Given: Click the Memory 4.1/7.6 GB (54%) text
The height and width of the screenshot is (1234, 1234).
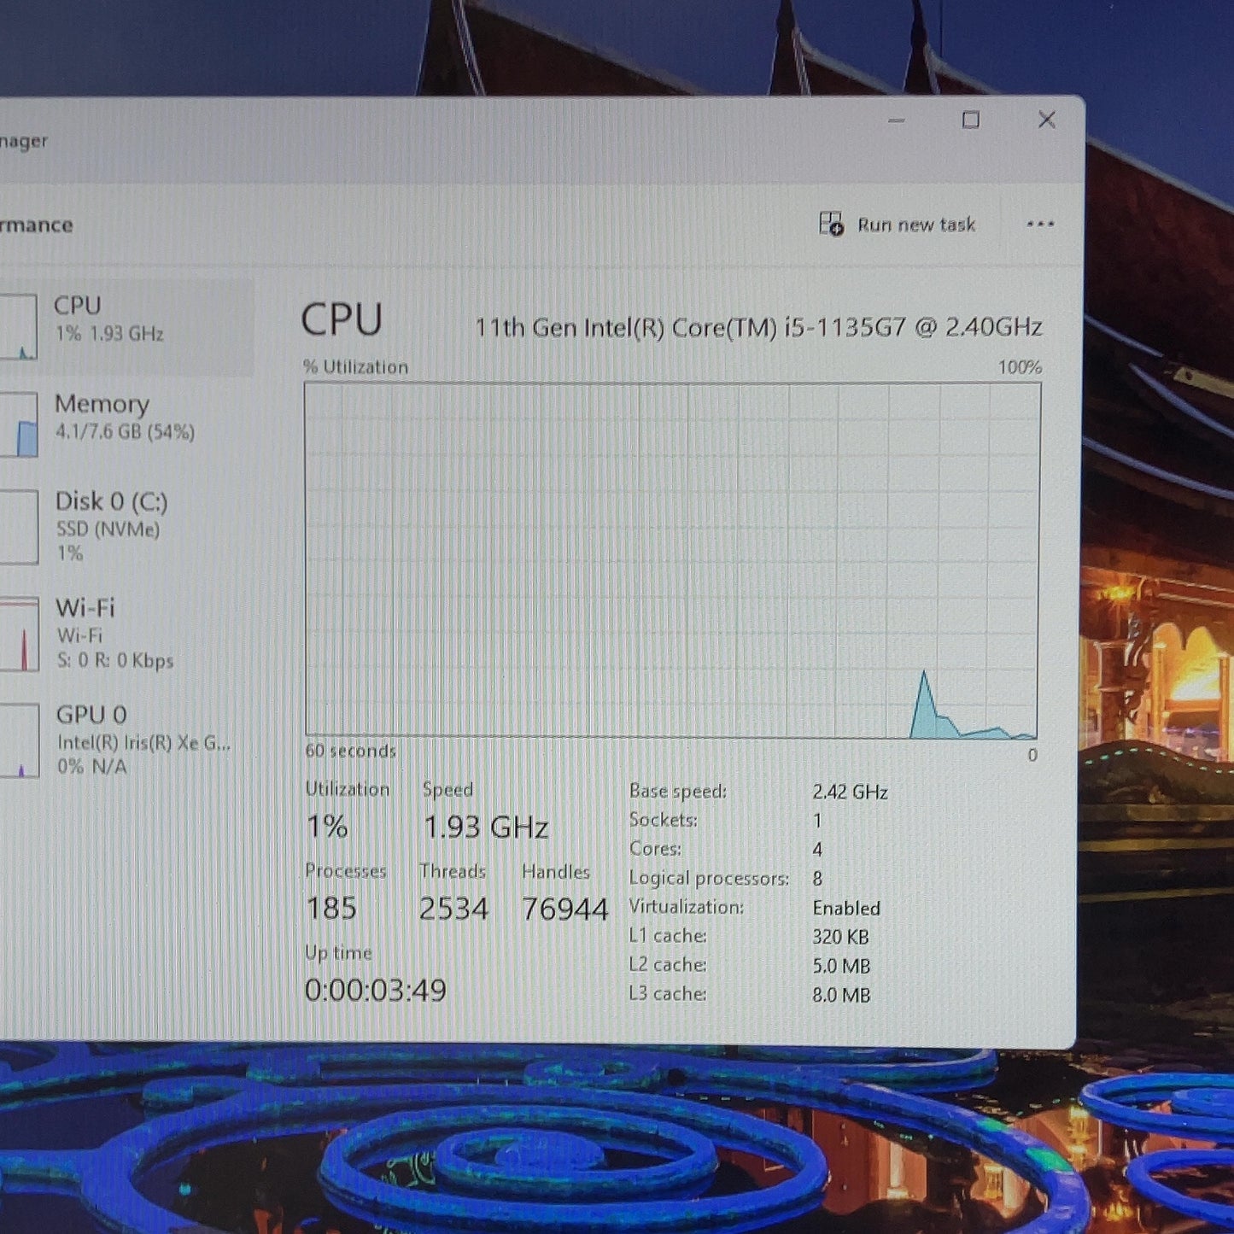Looking at the screenshot, I should click(x=125, y=432).
